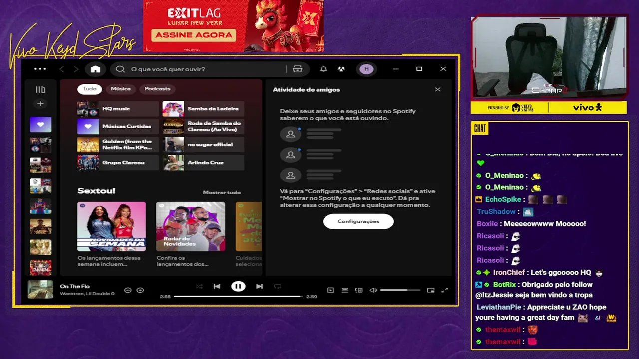
Task: Open Golden (from the Netflix film) shortcut
Action: pyautogui.click(x=118, y=145)
